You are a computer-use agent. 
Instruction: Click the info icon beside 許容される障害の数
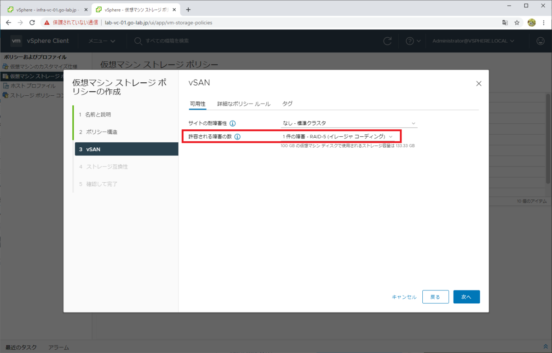pos(237,137)
